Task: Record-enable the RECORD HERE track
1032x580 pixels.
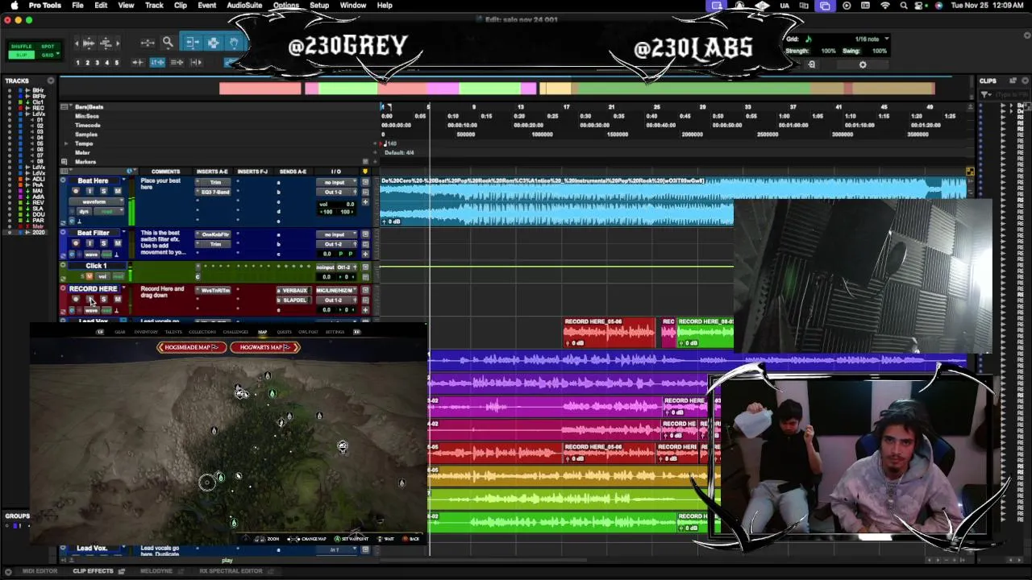Action: pyautogui.click(x=76, y=299)
